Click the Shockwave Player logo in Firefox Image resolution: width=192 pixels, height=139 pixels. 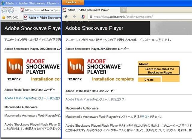coord(94,66)
